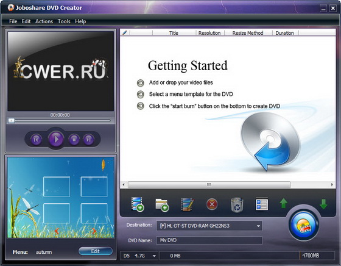Click the Duration column header
Screen dimensions: 341x266
coord(285,33)
